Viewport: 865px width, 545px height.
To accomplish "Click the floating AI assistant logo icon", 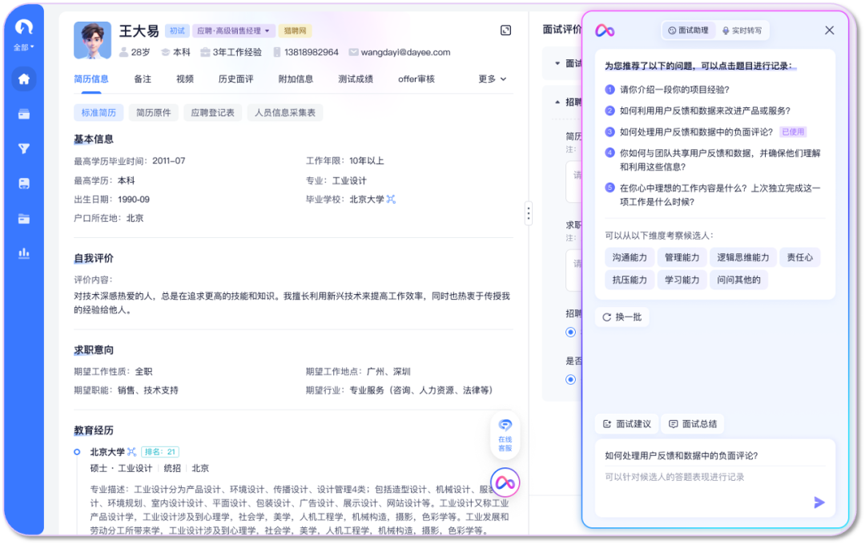I will tap(505, 482).
